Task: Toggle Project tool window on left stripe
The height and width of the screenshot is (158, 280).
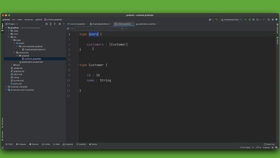Action: click(3, 27)
